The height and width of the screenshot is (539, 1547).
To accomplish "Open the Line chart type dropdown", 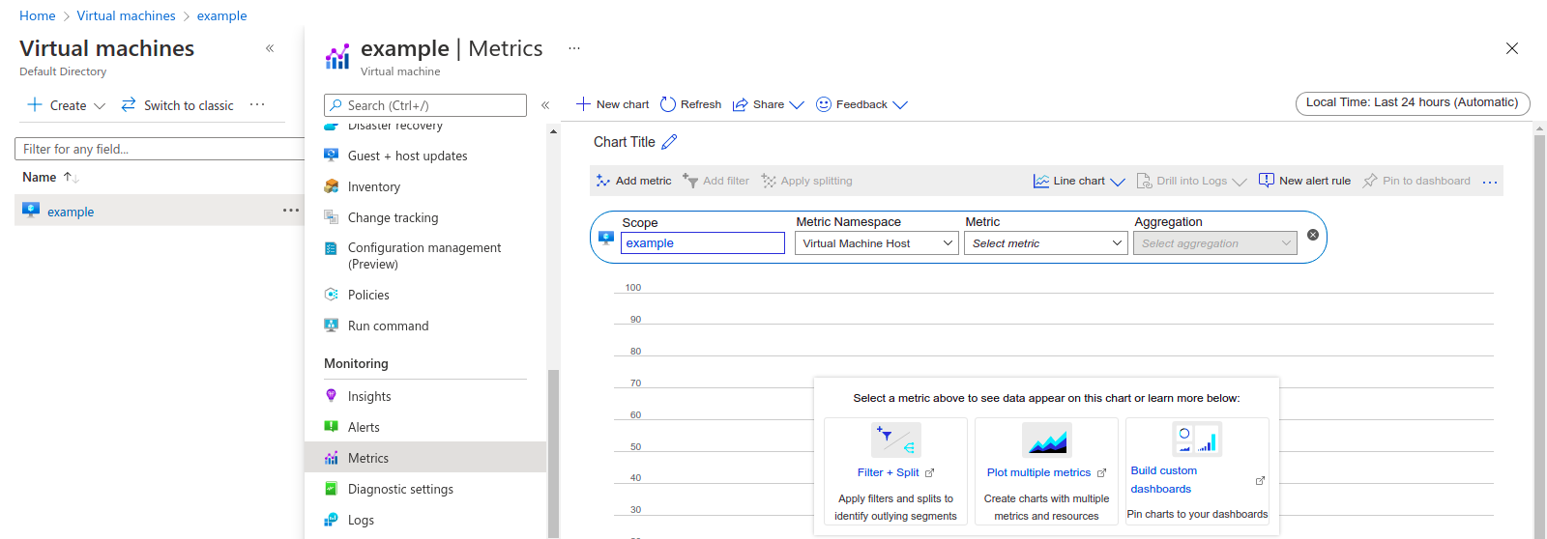I will pyautogui.click(x=1079, y=181).
